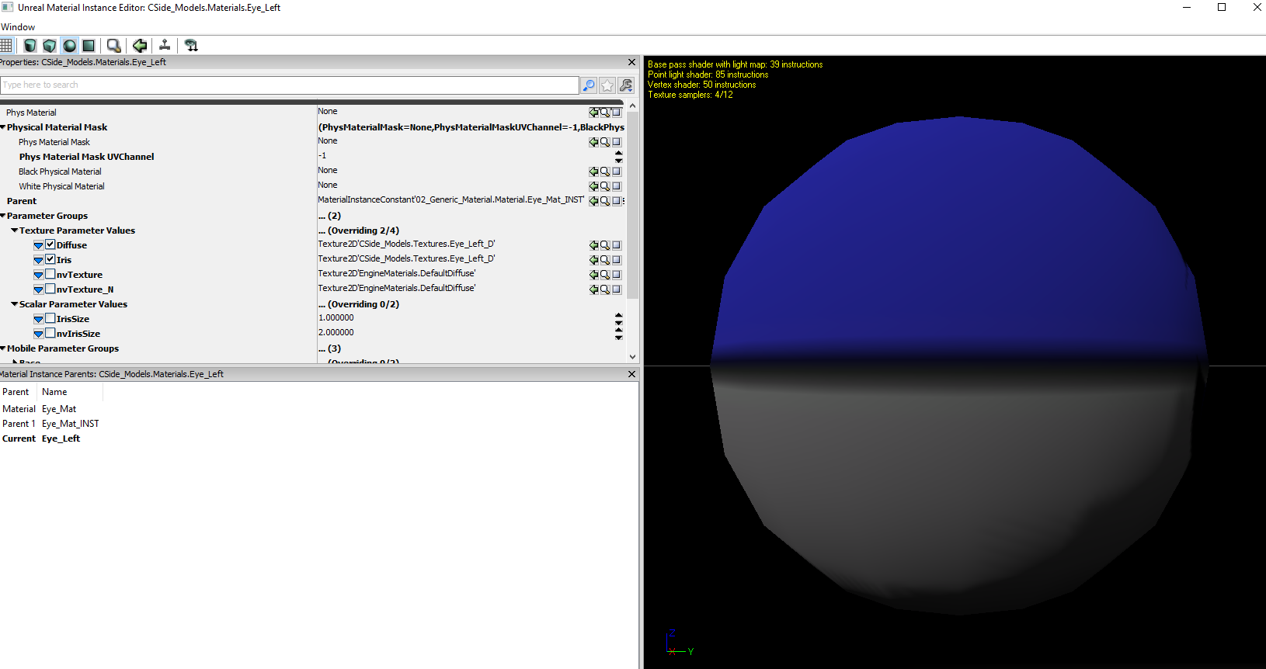Enable the nvTexture_N override checkbox

pyautogui.click(x=50, y=289)
